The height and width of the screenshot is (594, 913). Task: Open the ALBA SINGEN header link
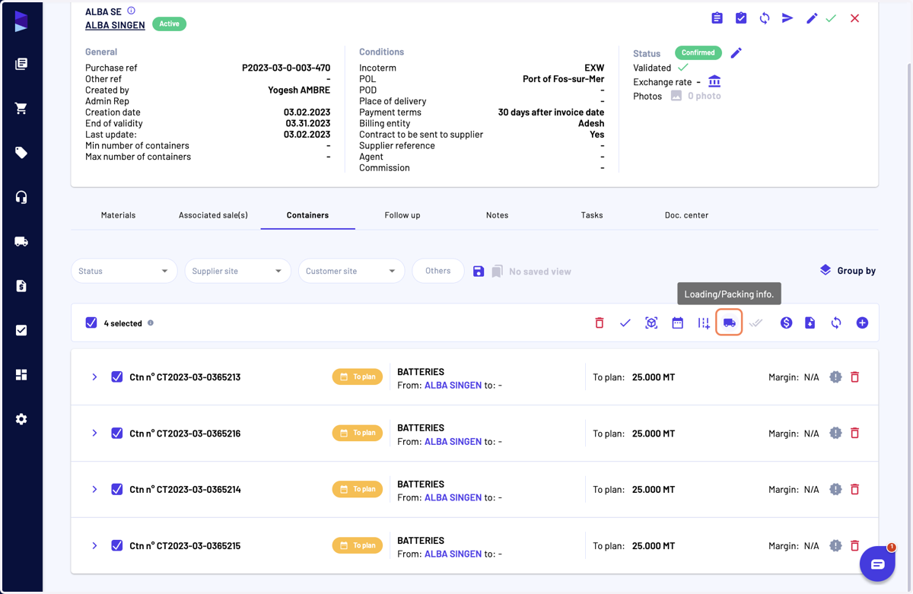tap(115, 25)
